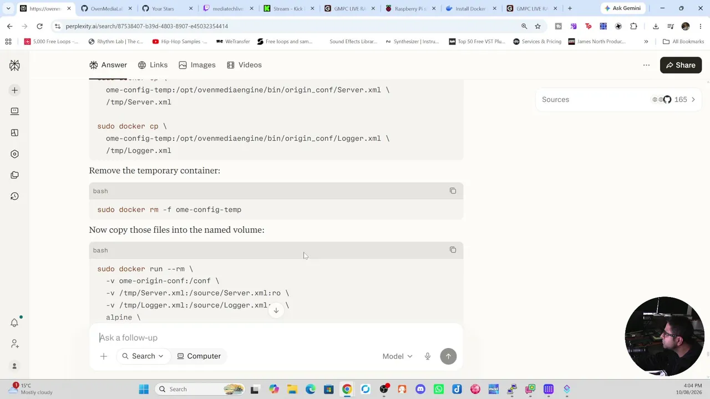710x399 pixels.
Task: Open Perplexity home logo in sidebar
Action: pos(14,65)
